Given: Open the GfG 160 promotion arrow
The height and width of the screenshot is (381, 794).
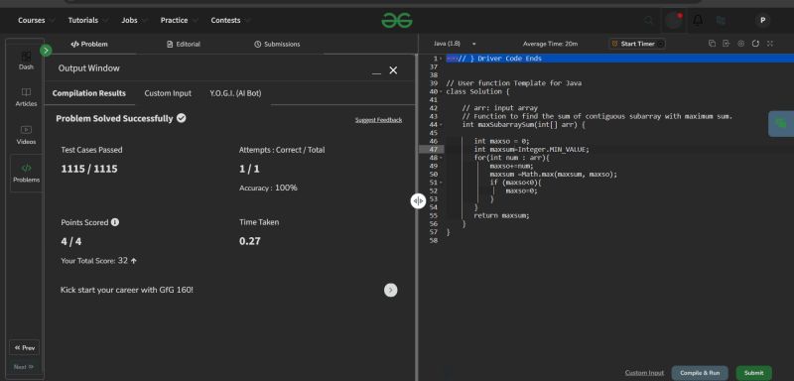Looking at the screenshot, I should (x=390, y=290).
